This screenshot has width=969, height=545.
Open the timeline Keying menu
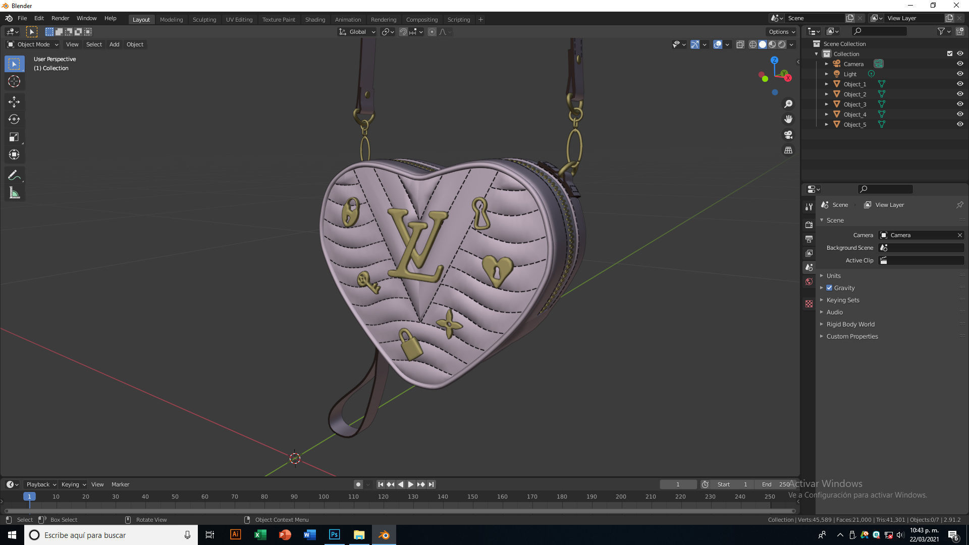73,484
